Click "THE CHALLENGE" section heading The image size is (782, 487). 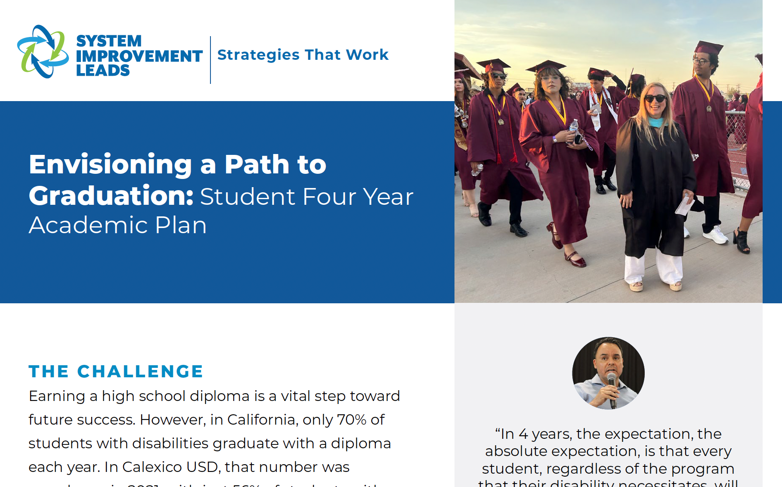(116, 371)
